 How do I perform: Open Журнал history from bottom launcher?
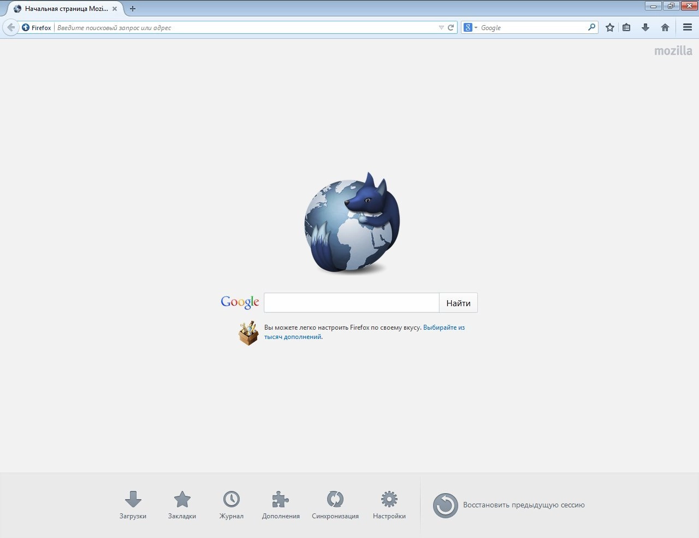pyautogui.click(x=232, y=505)
